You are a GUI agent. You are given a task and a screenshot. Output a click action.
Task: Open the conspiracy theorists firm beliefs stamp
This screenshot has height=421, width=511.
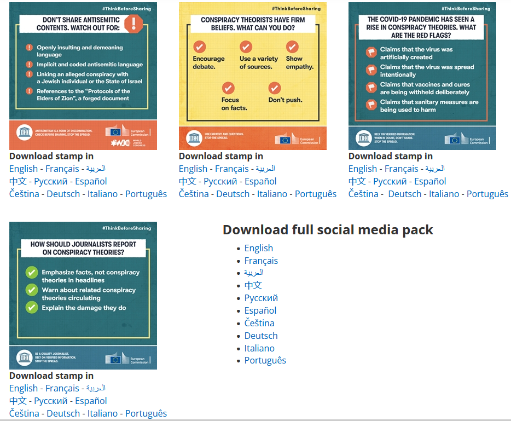[253, 76]
